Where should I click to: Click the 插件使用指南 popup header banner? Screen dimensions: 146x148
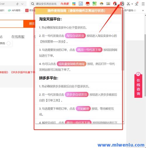[78, 11]
